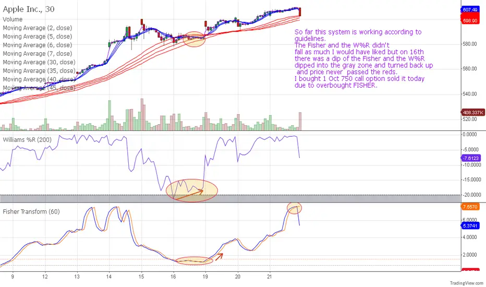The height and width of the screenshot is (287, 486).
Task: Click date label 12 on time axis
Action: click(45, 277)
